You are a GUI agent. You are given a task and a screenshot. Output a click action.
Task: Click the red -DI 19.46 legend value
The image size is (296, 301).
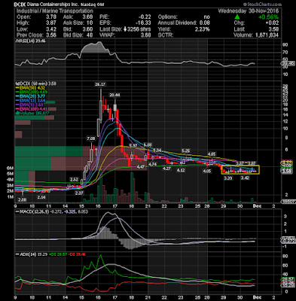(77, 254)
